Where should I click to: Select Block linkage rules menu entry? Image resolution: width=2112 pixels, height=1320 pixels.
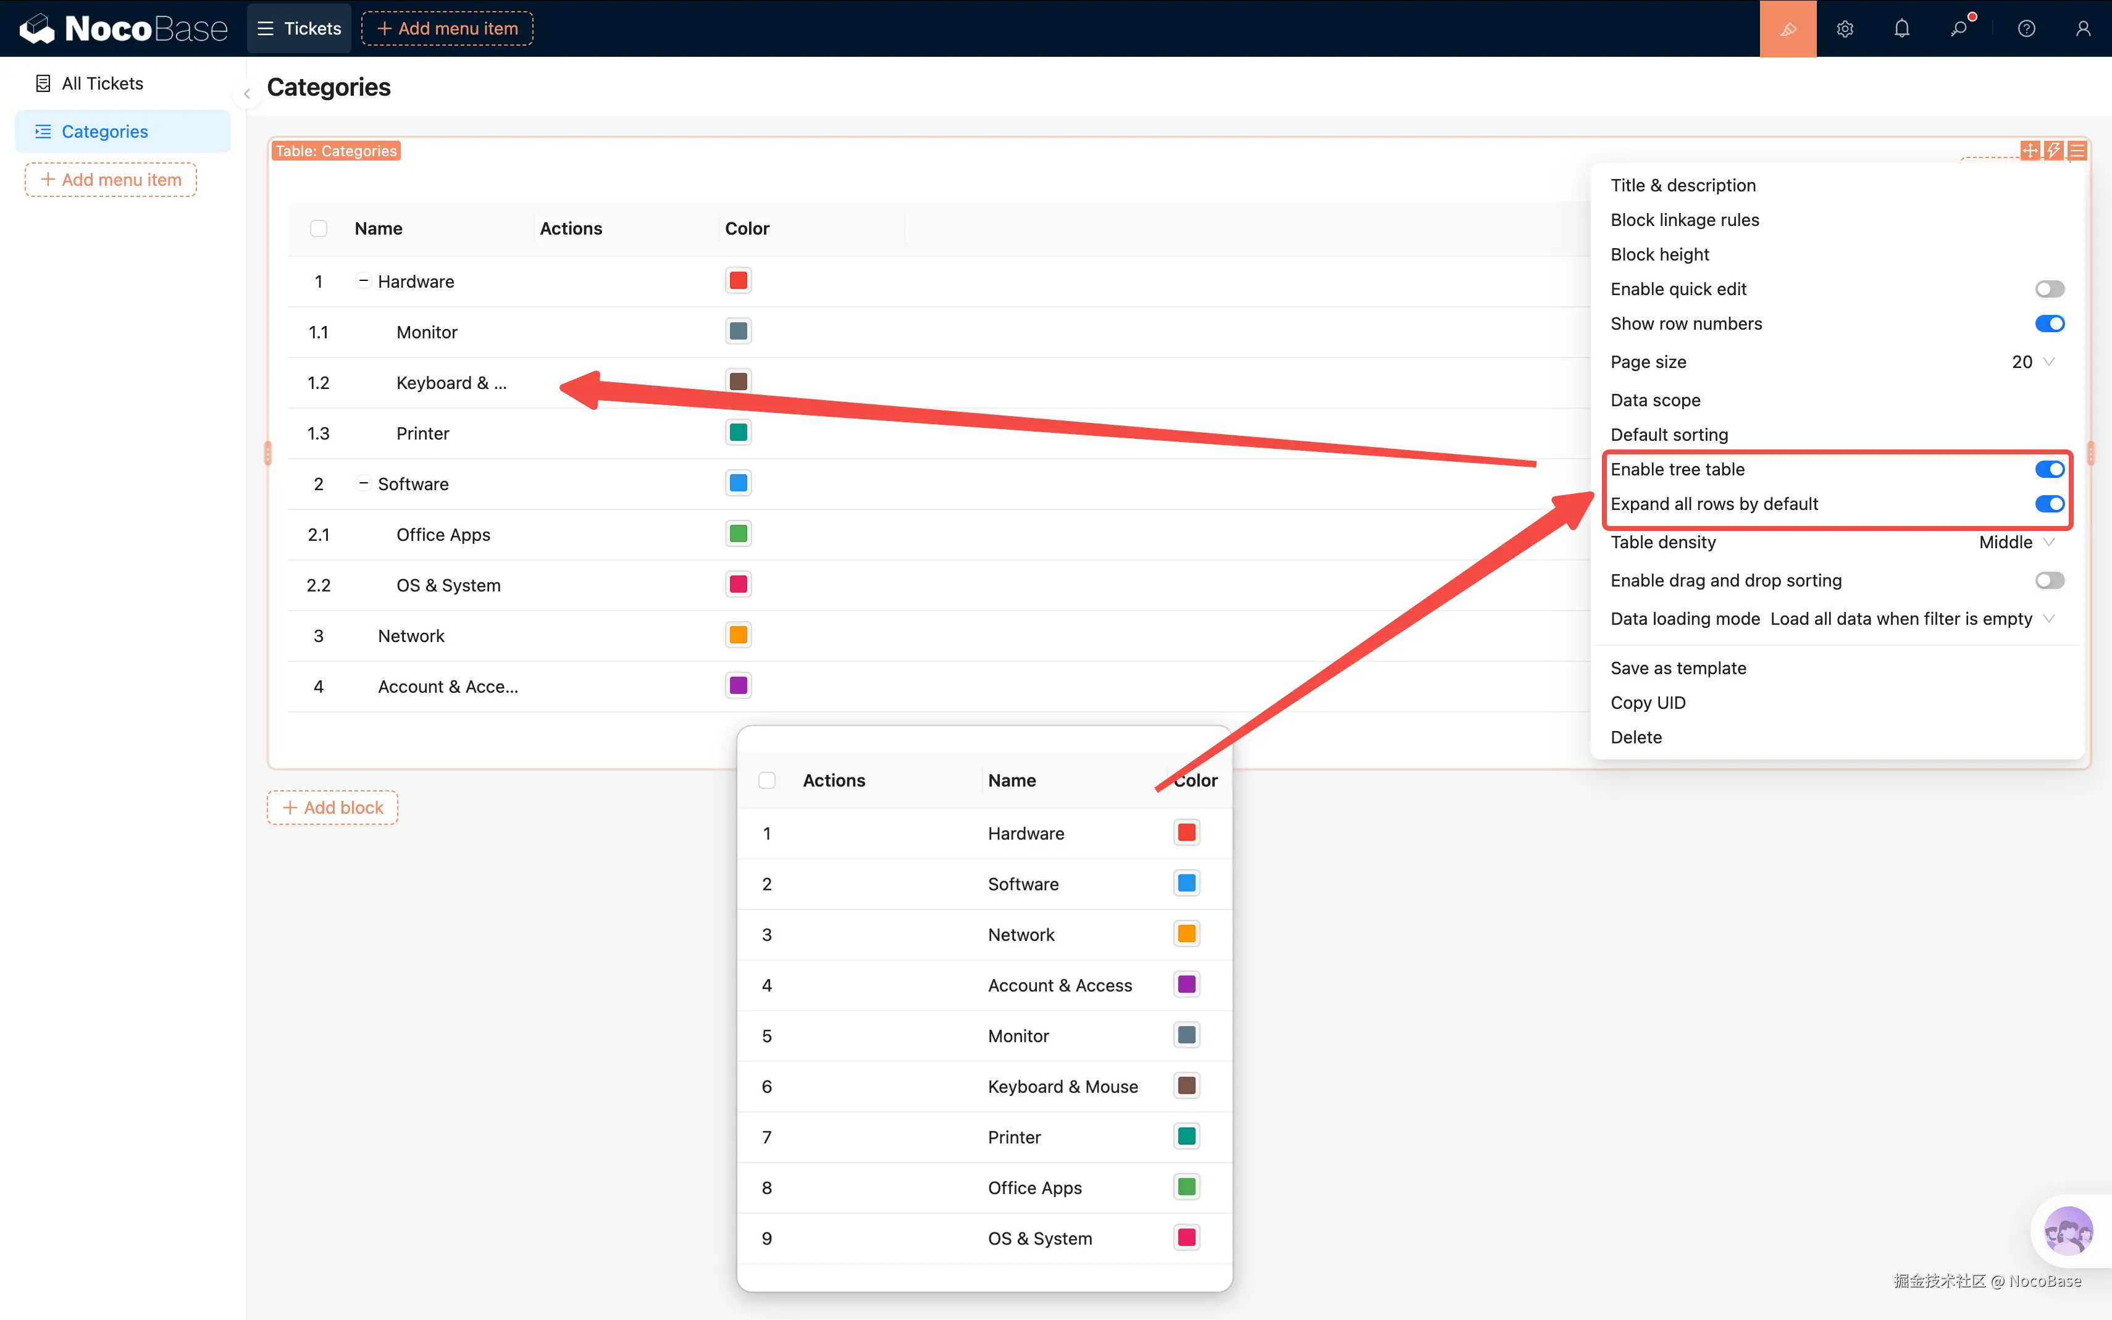(x=1684, y=220)
